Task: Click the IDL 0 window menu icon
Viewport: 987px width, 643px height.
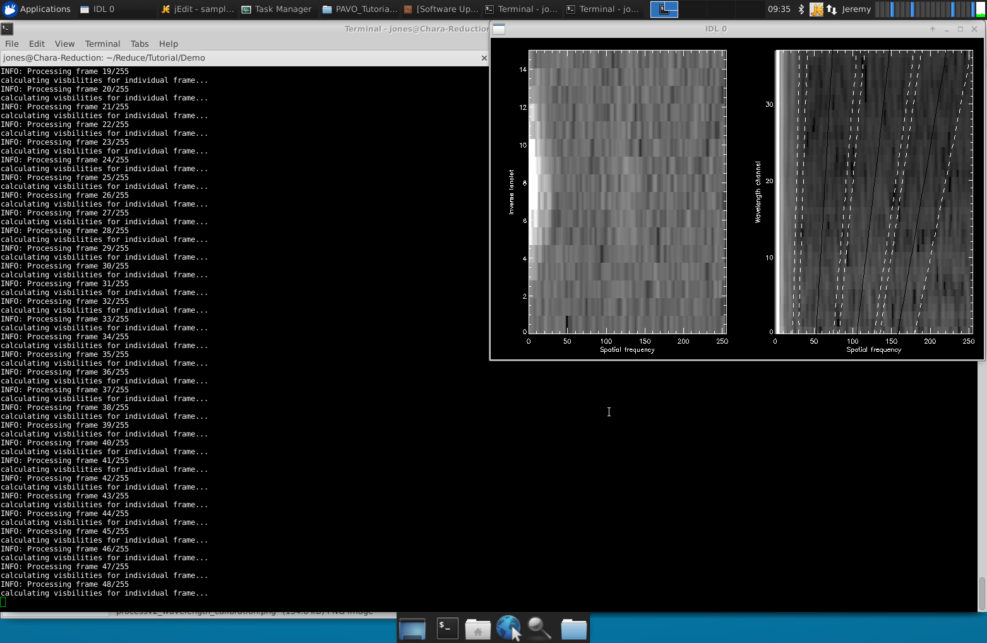Action: tap(499, 28)
